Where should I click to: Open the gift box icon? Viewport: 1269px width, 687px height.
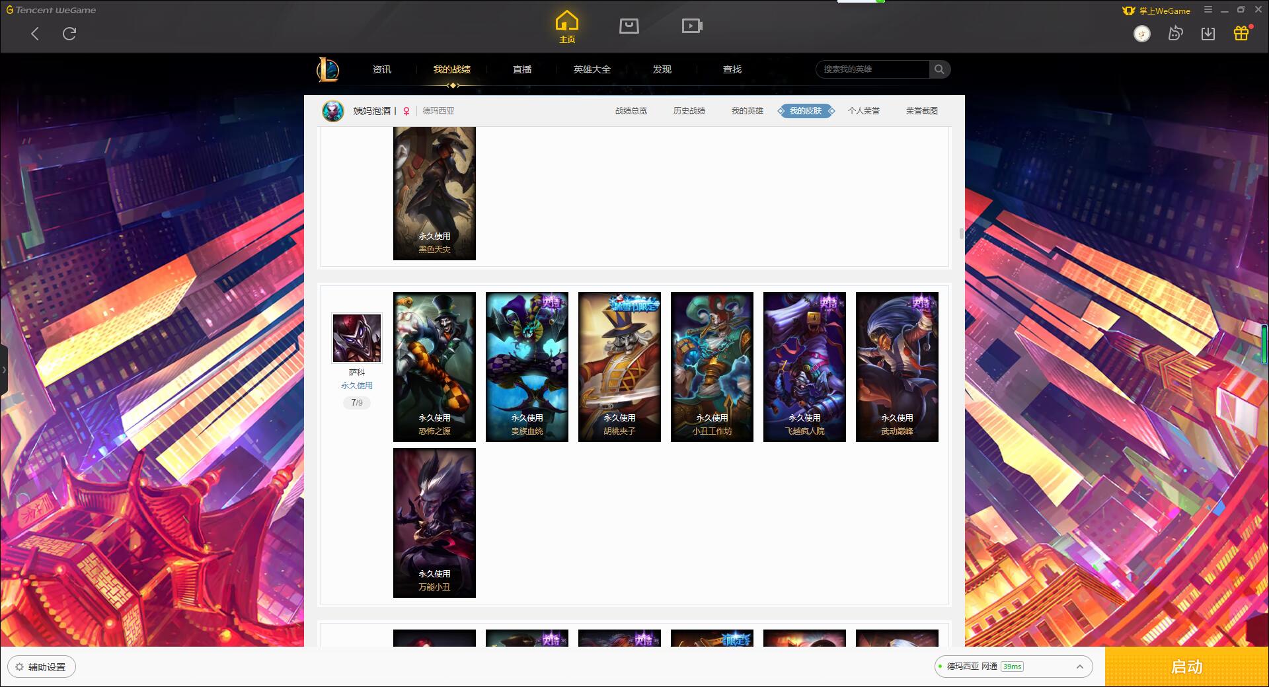click(x=1241, y=33)
